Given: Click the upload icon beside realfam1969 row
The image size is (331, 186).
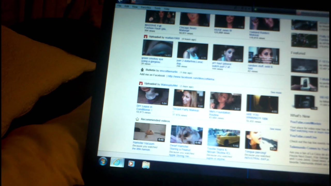Looking at the screenshot, I should click(146, 37).
